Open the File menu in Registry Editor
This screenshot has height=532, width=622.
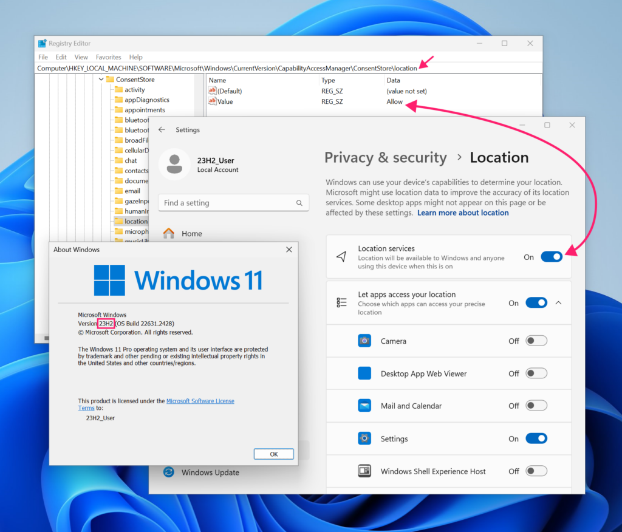(x=43, y=57)
